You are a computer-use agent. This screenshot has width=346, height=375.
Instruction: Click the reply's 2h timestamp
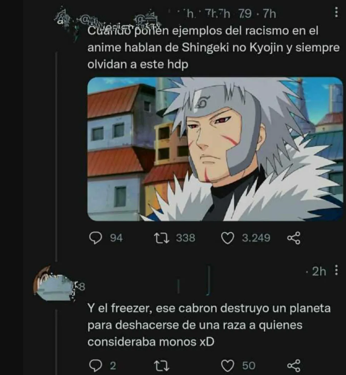(x=319, y=271)
